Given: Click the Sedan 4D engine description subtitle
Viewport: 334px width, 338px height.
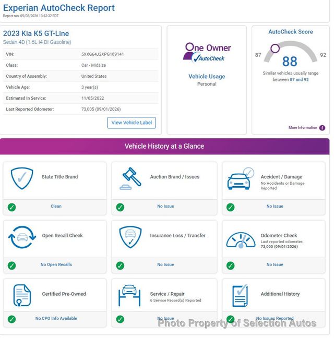Looking at the screenshot, I should point(37,42).
